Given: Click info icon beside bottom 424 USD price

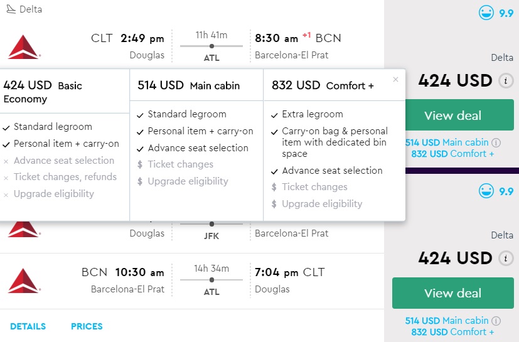Looking at the screenshot, I should (505, 259).
